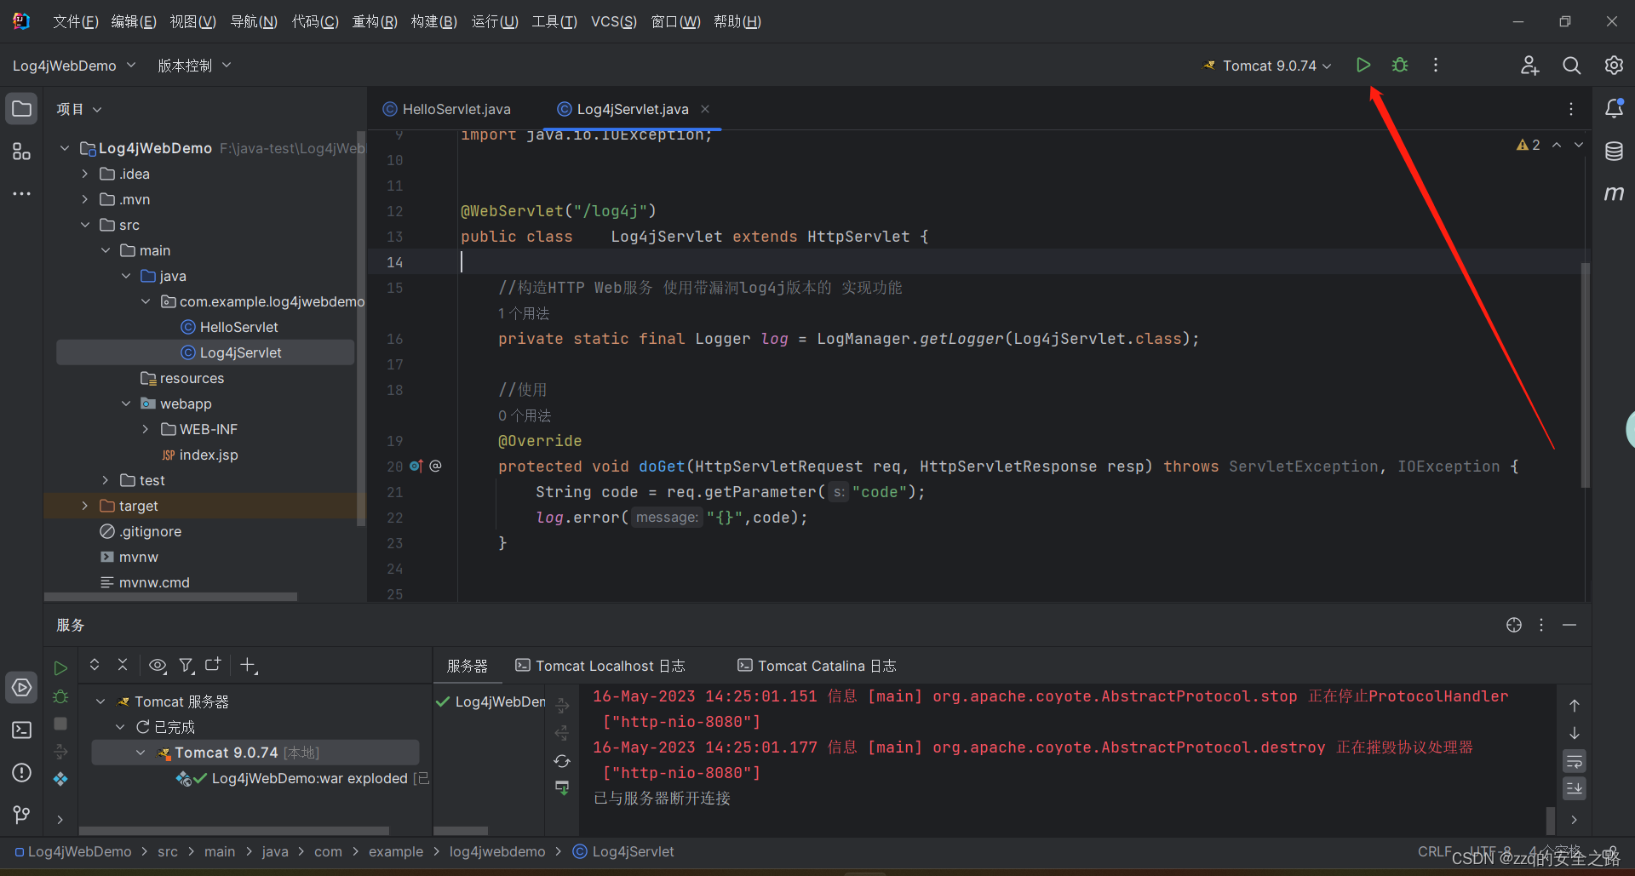Toggle services view options eye icon

click(158, 665)
